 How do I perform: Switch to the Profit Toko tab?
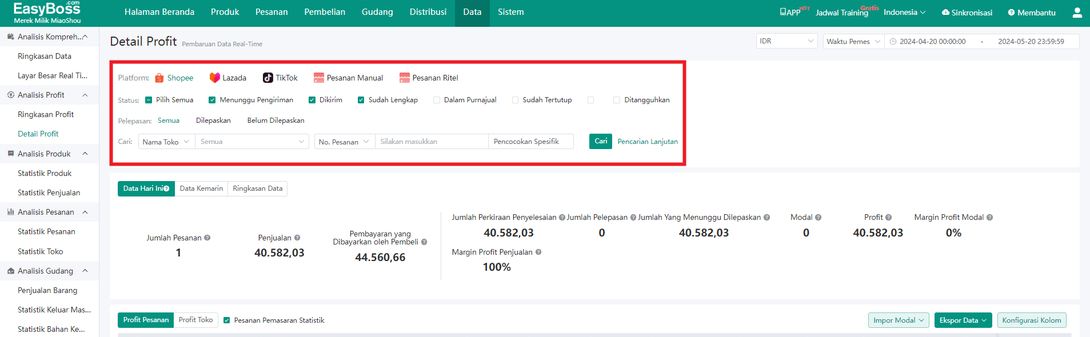pos(195,320)
